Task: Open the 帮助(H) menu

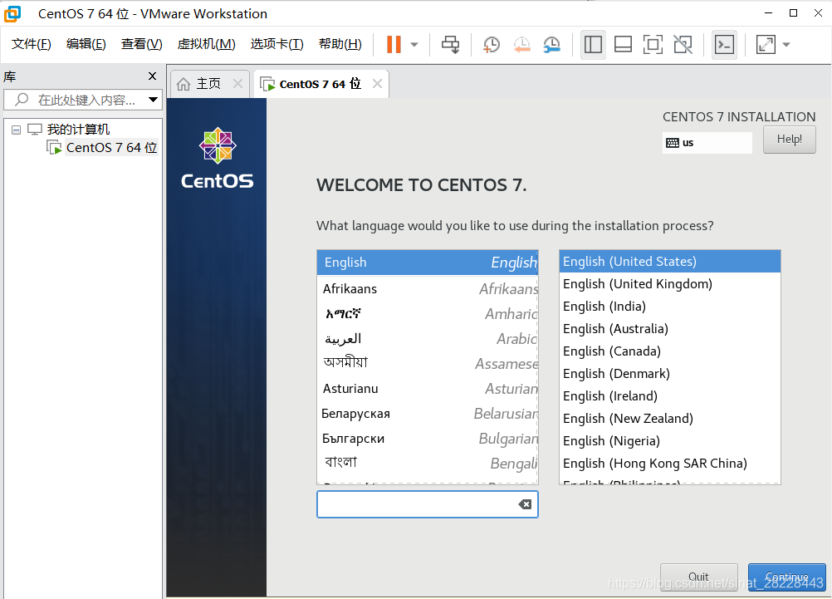Action: coord(340,44)
